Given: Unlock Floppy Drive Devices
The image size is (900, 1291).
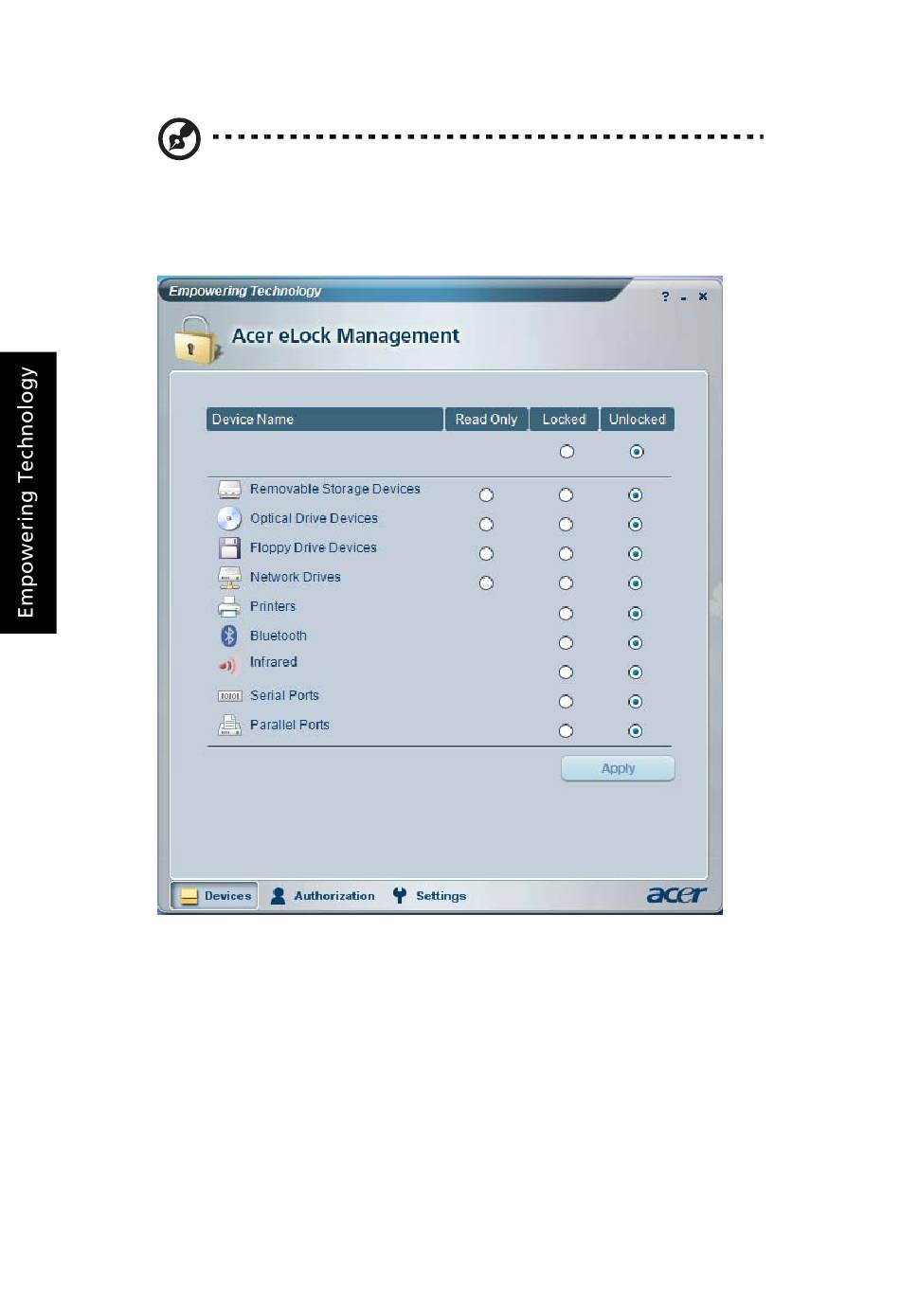Looking at the screenshot, I should click(x=636, y=554).
